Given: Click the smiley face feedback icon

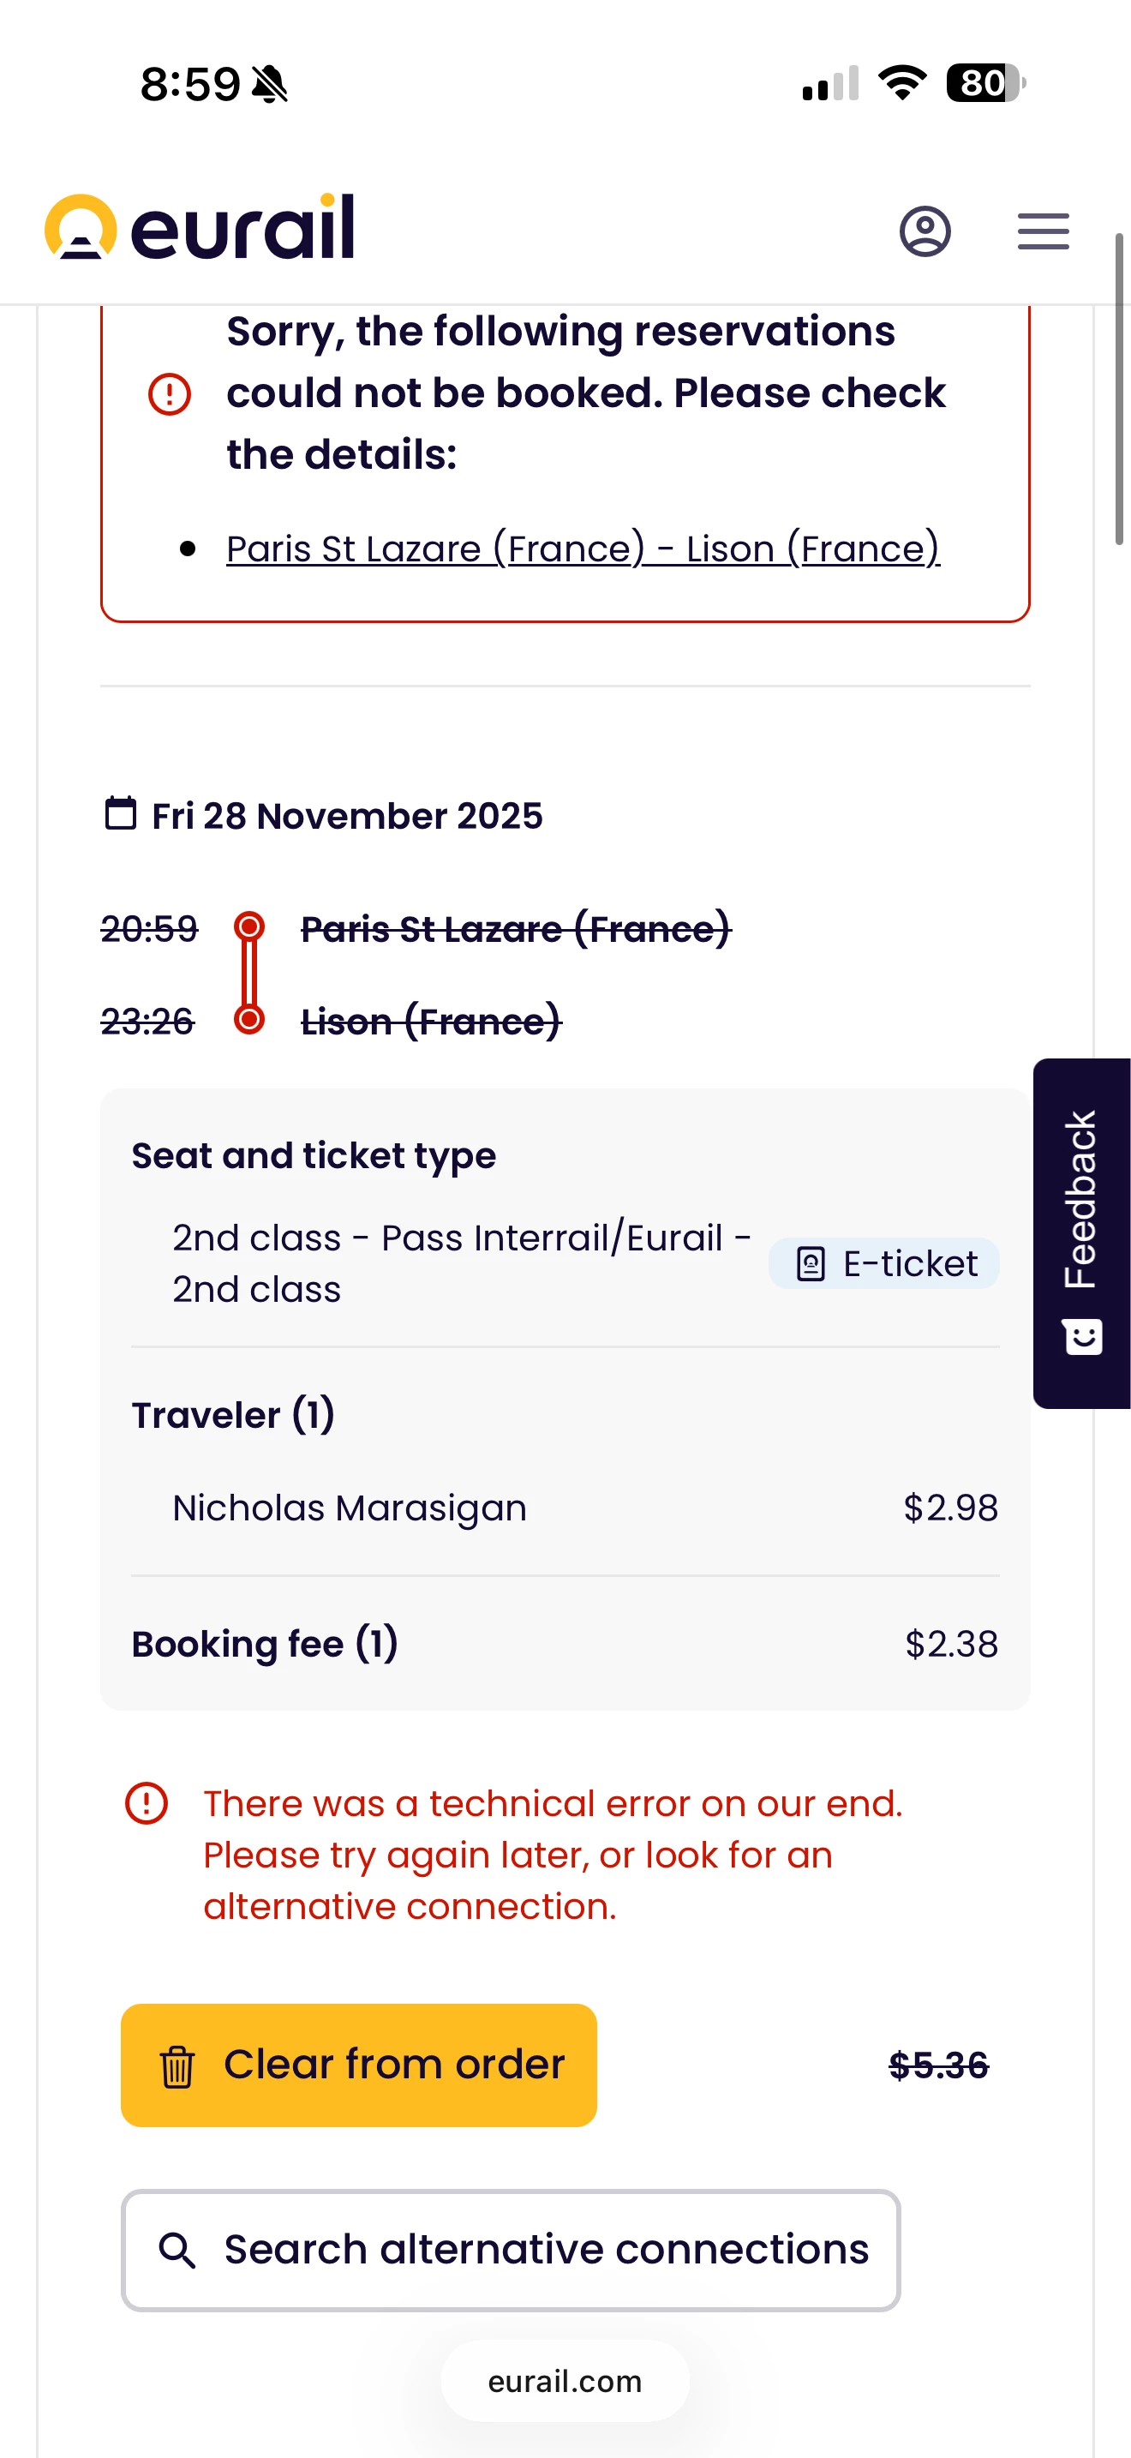Looking at the screenshot, I should point(1082,1337).
